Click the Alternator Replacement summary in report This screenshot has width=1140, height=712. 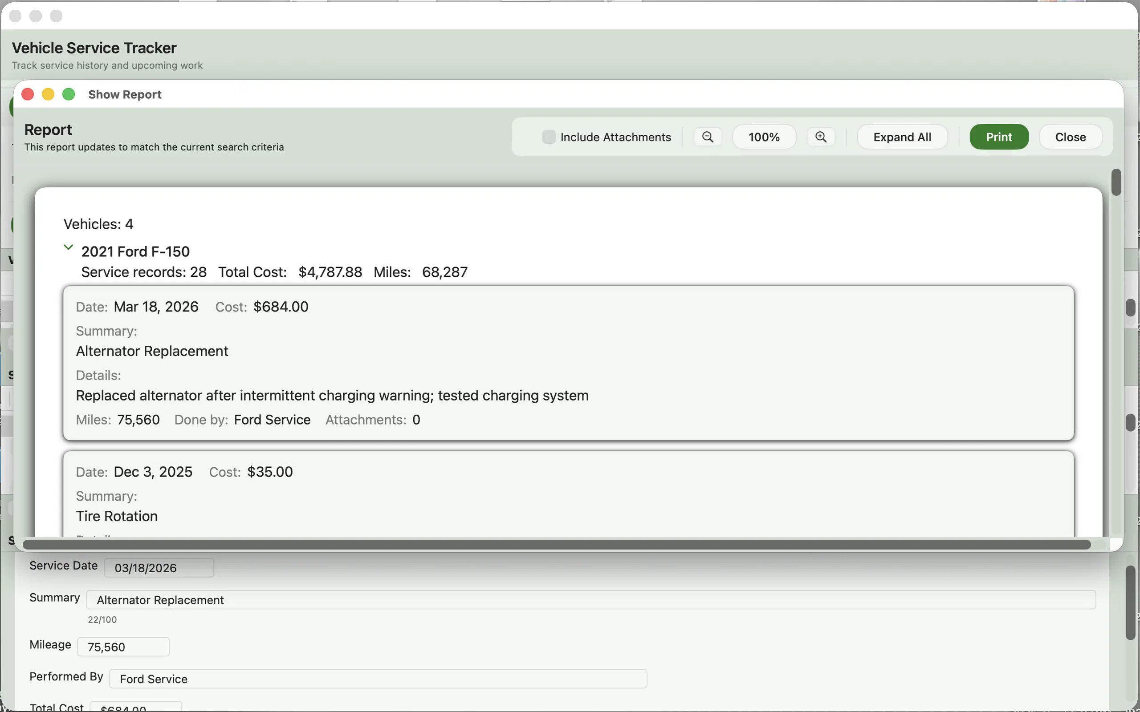coord(152,351)
